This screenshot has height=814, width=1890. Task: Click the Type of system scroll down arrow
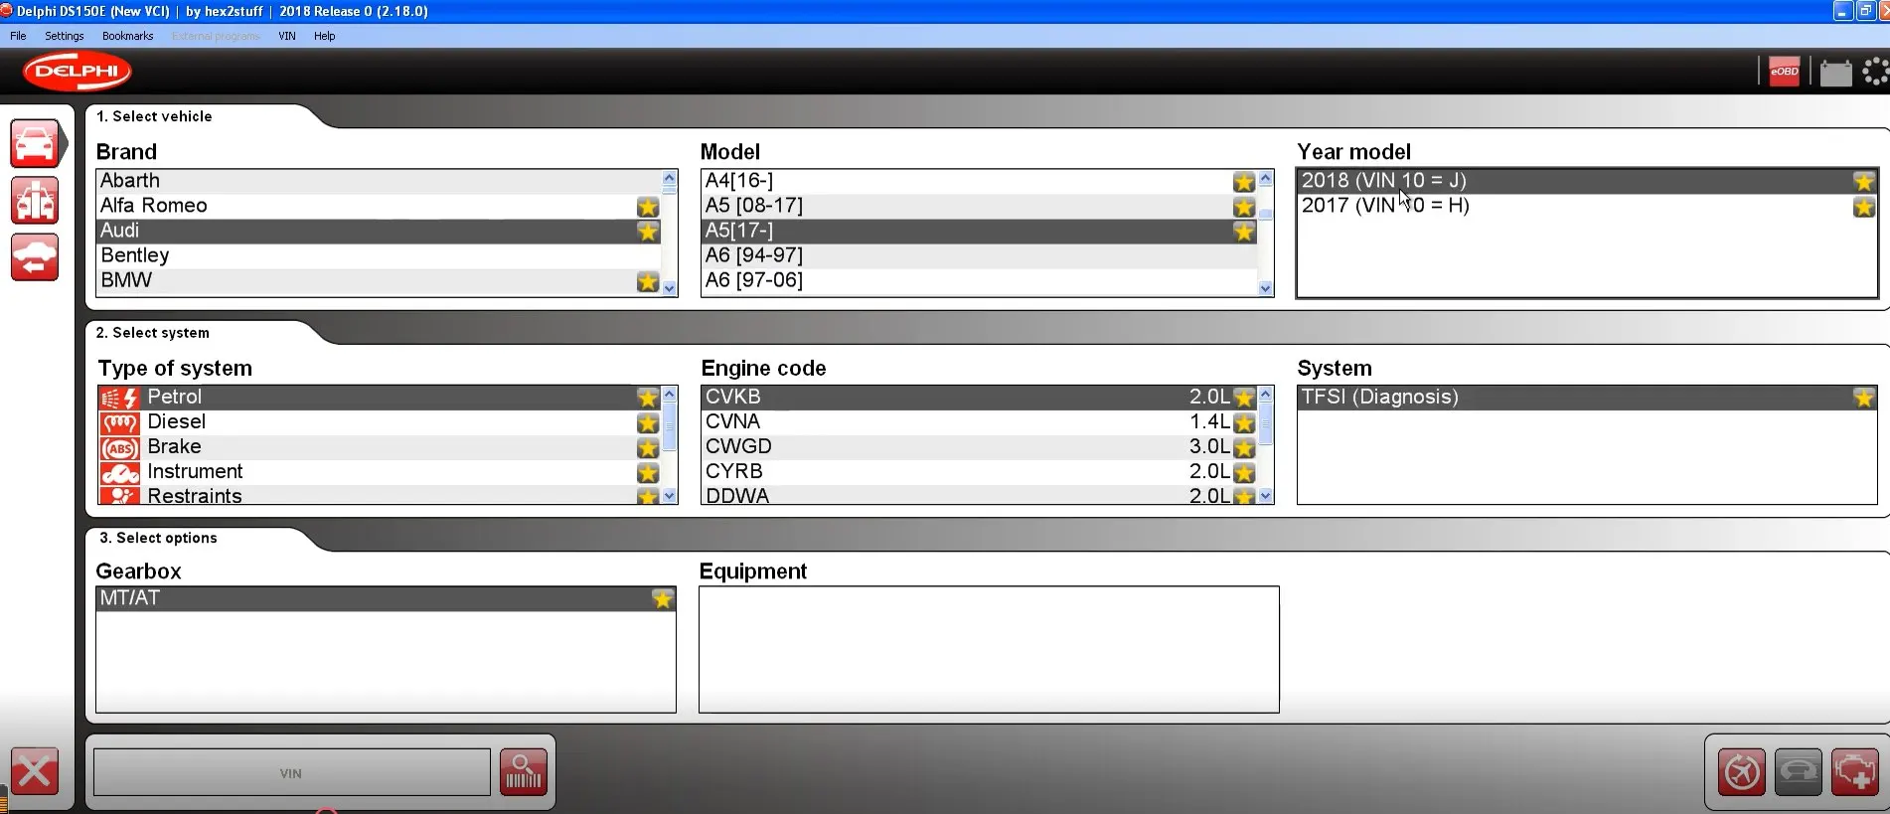pos(670,496)
